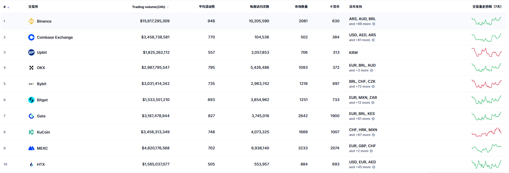Viewport: 509px width, 173px height.
Task: Click the 每周访问次数 column header
Action: click(x=259, y=7)
